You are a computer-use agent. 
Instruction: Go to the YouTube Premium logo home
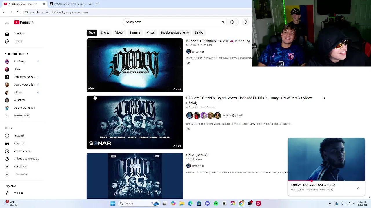click(23, 22)
